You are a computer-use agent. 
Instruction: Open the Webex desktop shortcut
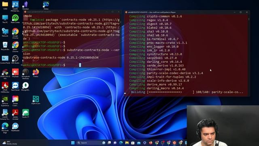tap(46, 5)
